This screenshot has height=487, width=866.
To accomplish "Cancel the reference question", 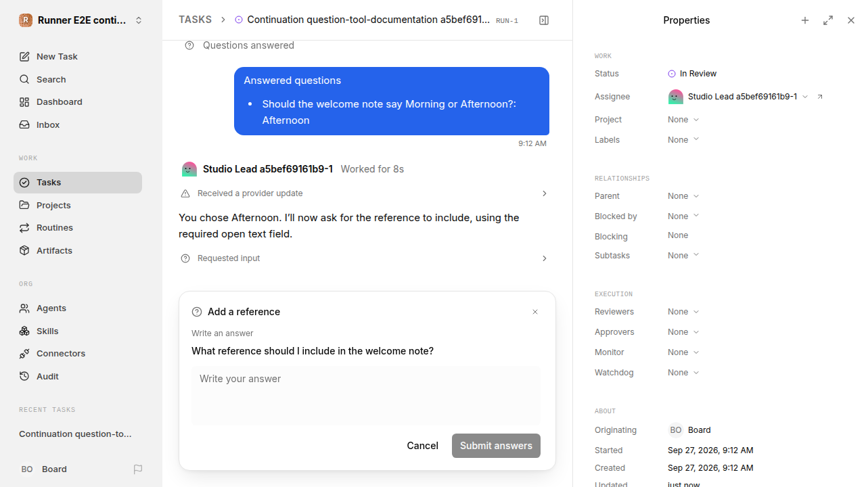I will coord(422,446).
